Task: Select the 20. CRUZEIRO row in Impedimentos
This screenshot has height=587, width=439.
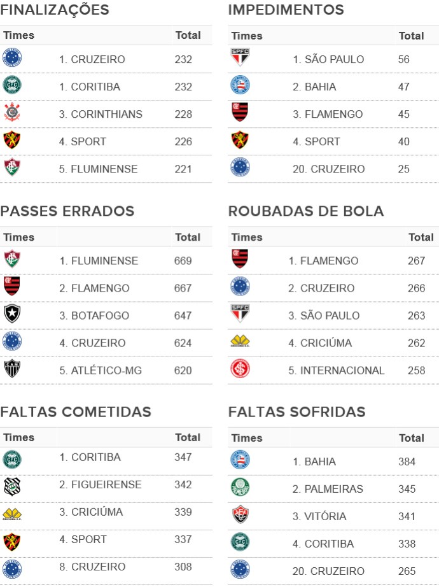Action: point(333,169)
